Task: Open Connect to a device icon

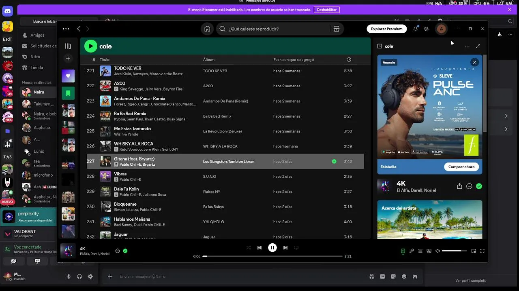Action: [429, 251]
